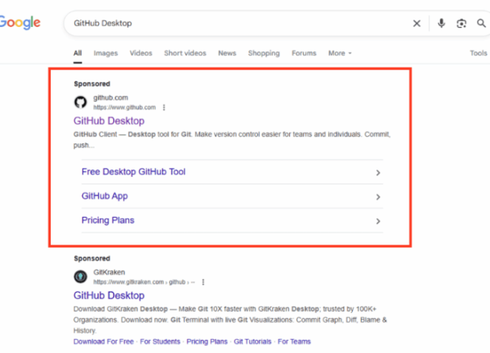Screen dimensions: 490x353
Task: Click the magnifying glass search icon
Action: point(481,23)
